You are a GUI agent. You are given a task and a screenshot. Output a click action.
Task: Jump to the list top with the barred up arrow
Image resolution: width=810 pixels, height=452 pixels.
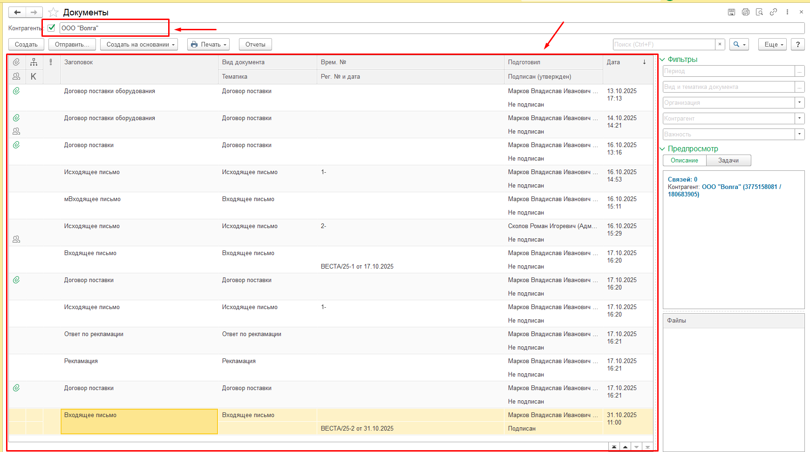[x=614, y=447]
